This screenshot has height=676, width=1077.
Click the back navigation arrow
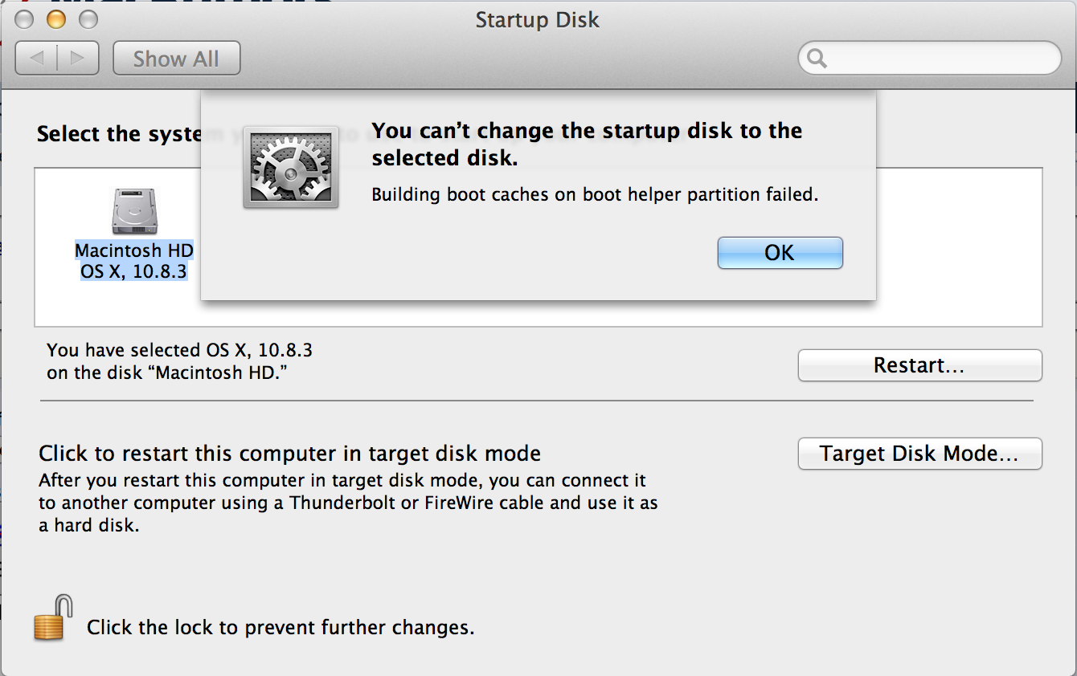point(37,59)
